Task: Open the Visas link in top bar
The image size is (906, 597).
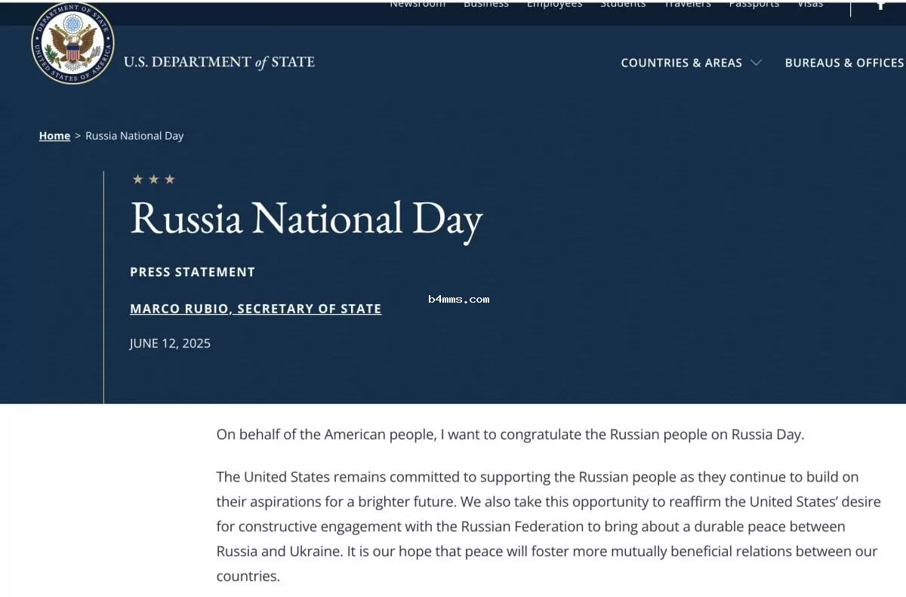Action: pos(810,4)
